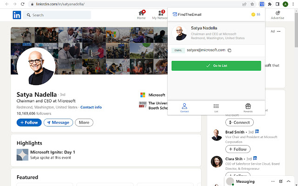The width and height of the screenshot is (298, 186).
Task: Open Chrome three-dot menu
Action: coord(293,4)
